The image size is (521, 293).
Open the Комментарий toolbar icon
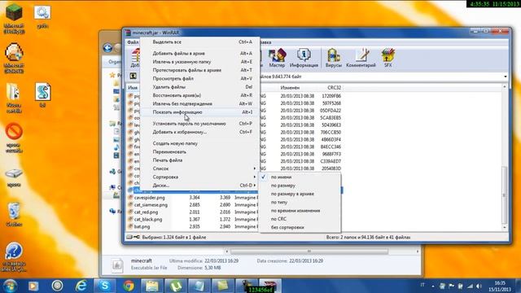click(361, 58)
